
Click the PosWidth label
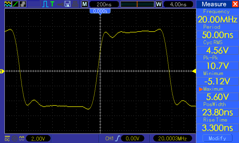pos(215,104)
